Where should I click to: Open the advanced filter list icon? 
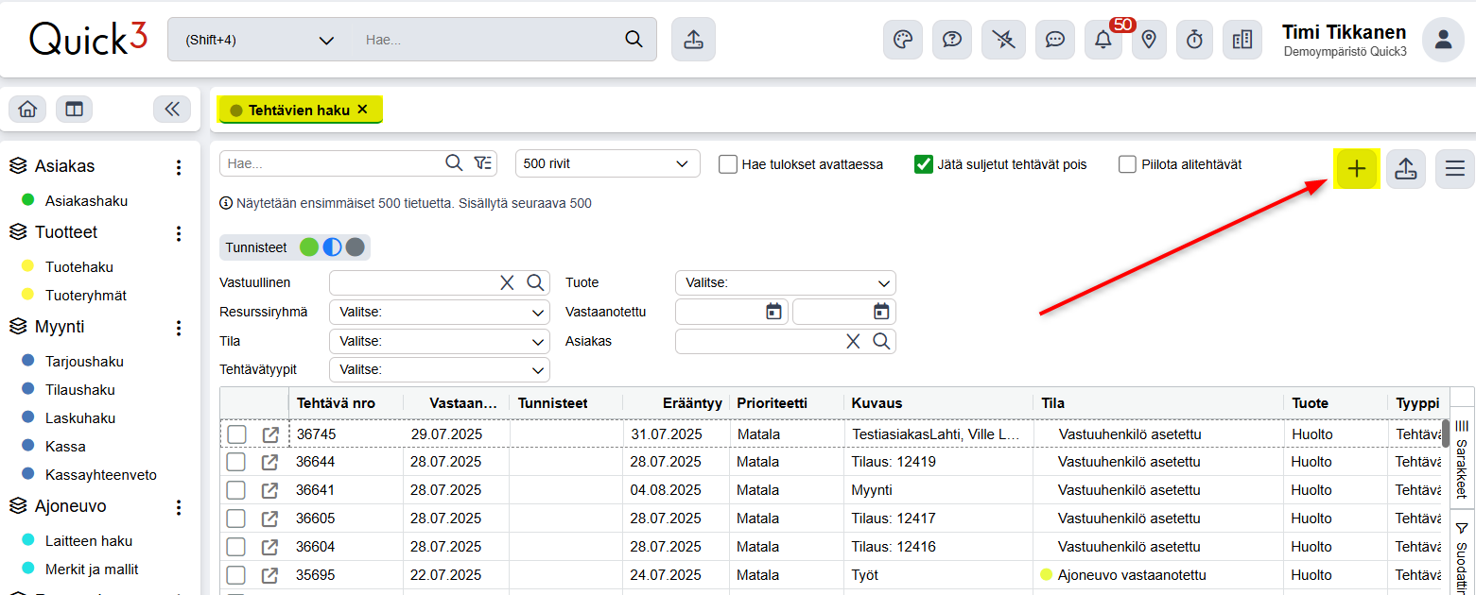click(x=483, y=163)
